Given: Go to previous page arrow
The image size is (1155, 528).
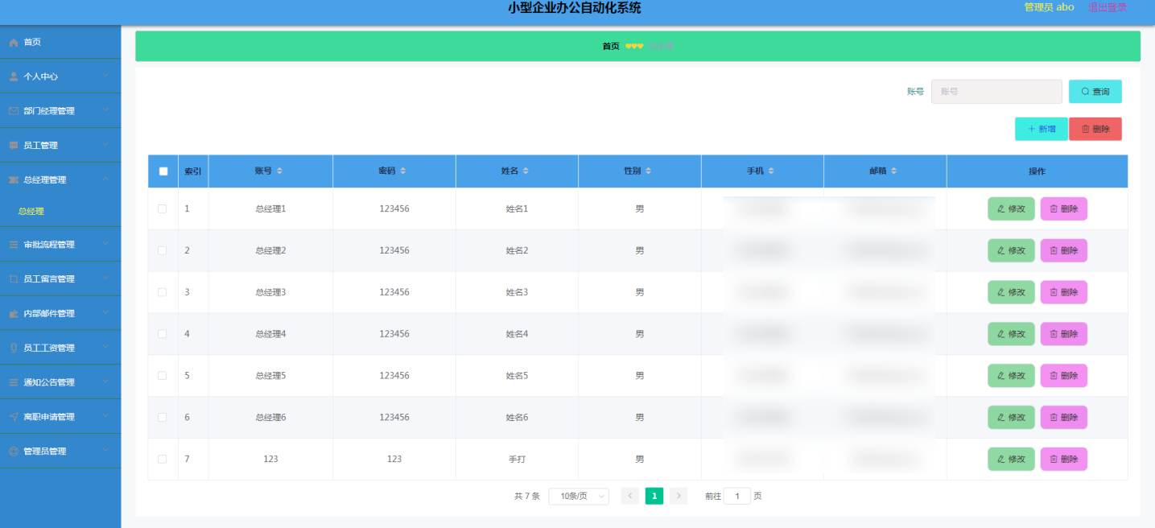Looking at the screenshot, I should tap(630, 496).
